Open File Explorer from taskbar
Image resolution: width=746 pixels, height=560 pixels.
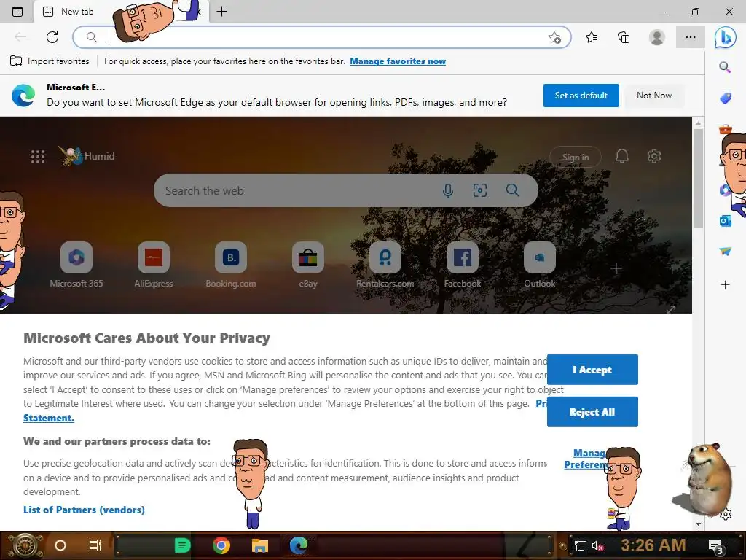pyautogui.click(x=260, y=545)
